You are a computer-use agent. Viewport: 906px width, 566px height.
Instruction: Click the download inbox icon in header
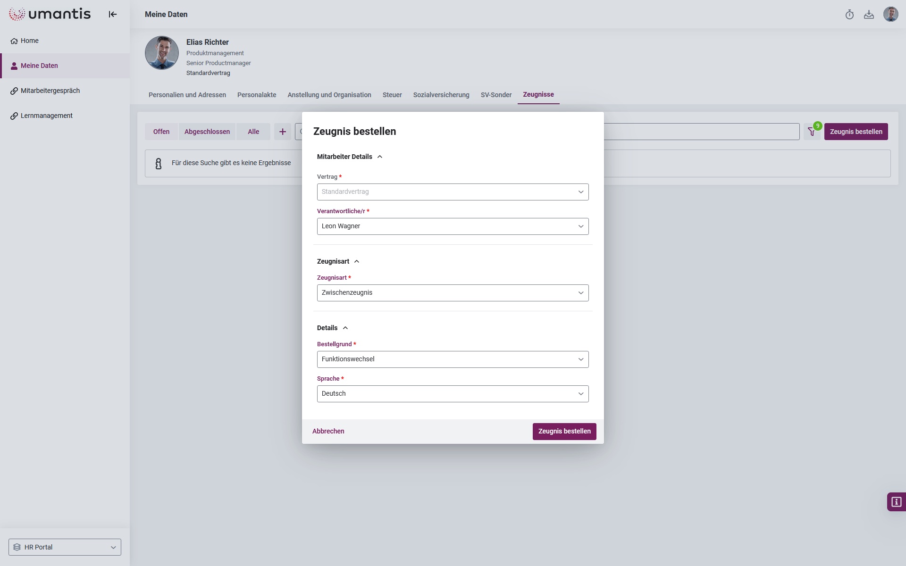[869, 15]
